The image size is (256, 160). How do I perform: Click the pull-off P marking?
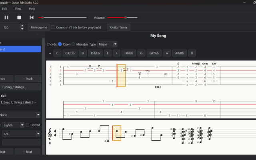click(x=99, y=66)
